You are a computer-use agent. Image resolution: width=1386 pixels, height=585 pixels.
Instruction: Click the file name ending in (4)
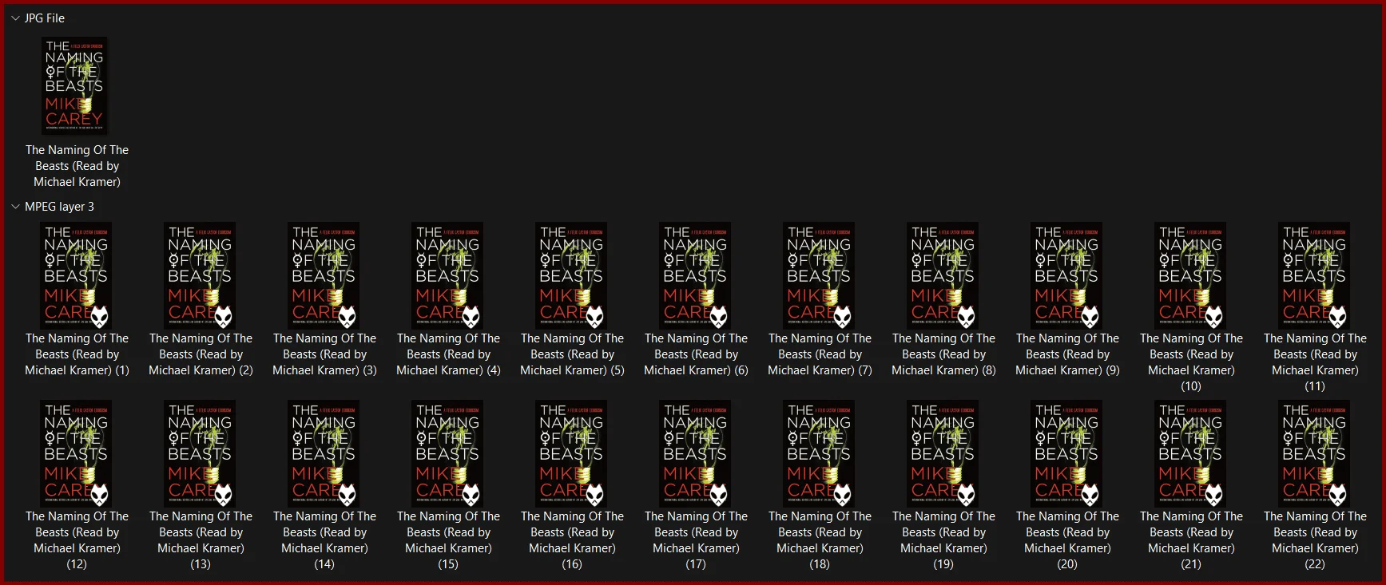coord(448,354)
